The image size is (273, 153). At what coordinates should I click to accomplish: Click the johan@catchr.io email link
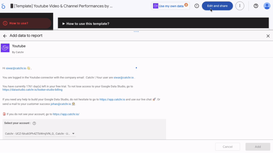61,104
